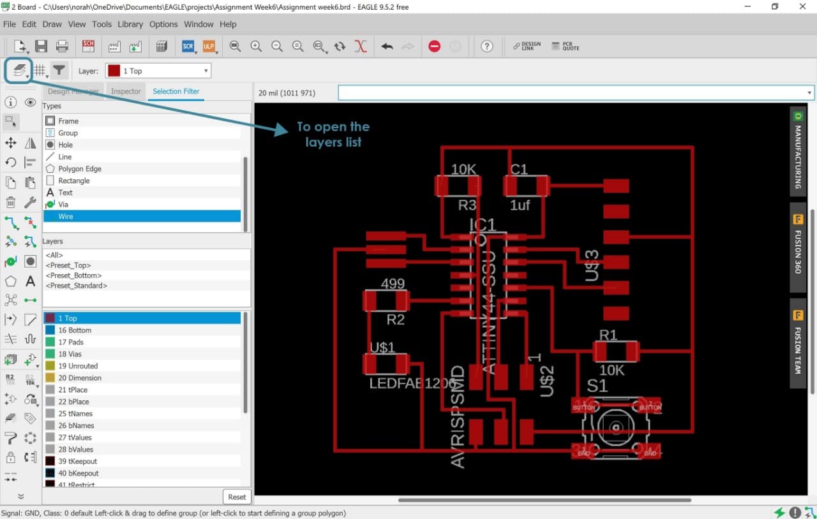The width and height of the screenshot is (817, 519).
Task: Click the Reset button
Action: click(237, 497)
